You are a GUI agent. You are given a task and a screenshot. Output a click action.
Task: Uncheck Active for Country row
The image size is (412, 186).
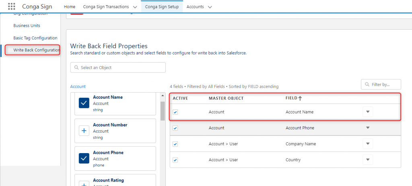tap(175, 160)
